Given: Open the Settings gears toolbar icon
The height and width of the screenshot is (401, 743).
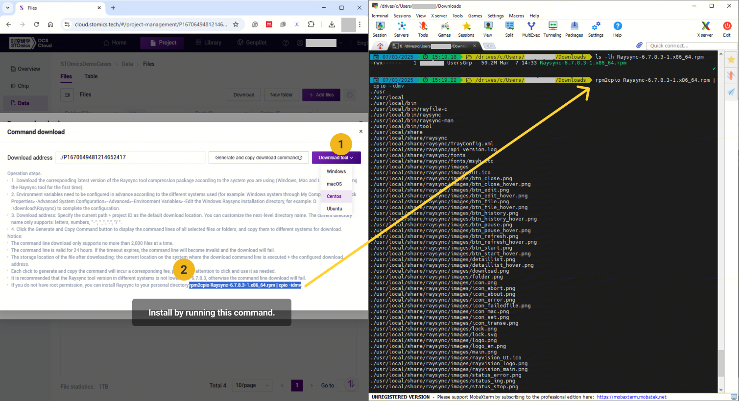Looking at the screenshot, I should pos(596,29).
